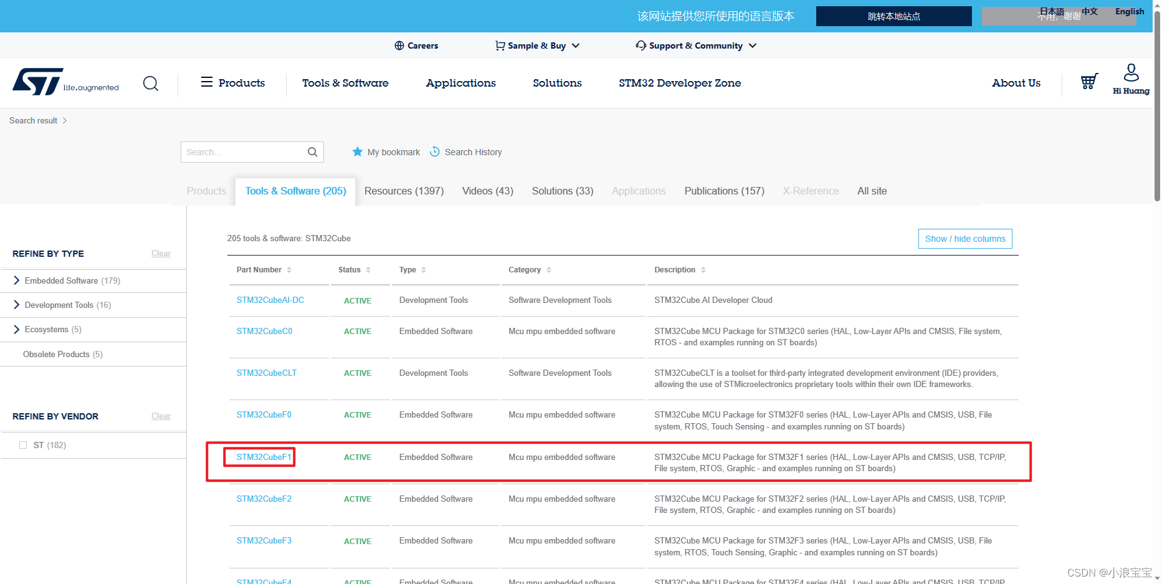Click the ST life.augmented logo

point(65,82)
